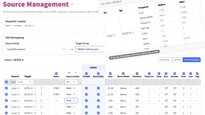Toggle CH Refs checkbox for Local / 4
Viewport: 205px width, 115px height.
coord(86,107)
